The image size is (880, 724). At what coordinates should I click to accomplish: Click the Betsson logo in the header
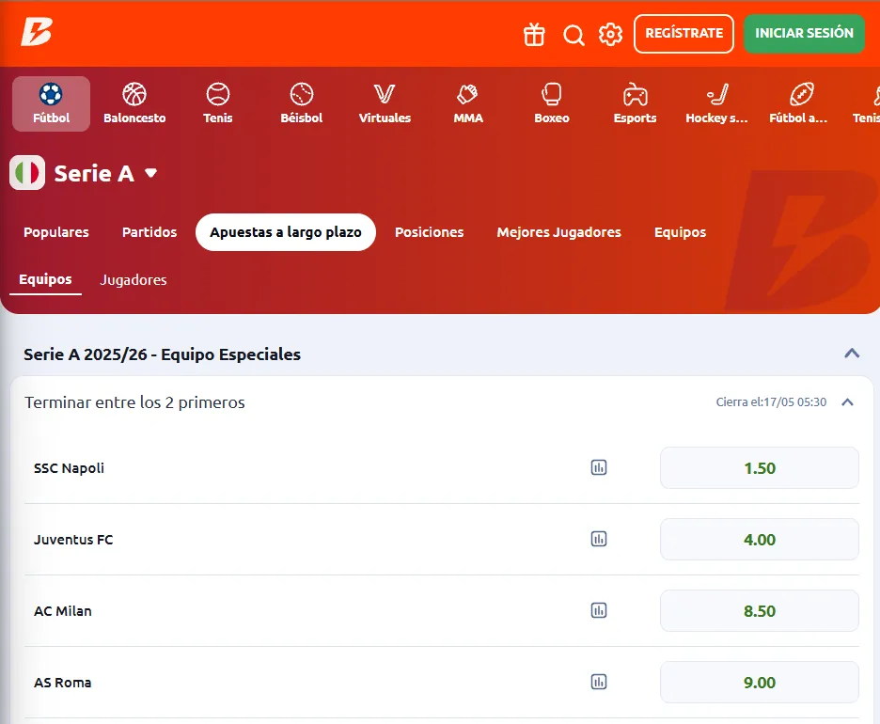tap(37, 31)
